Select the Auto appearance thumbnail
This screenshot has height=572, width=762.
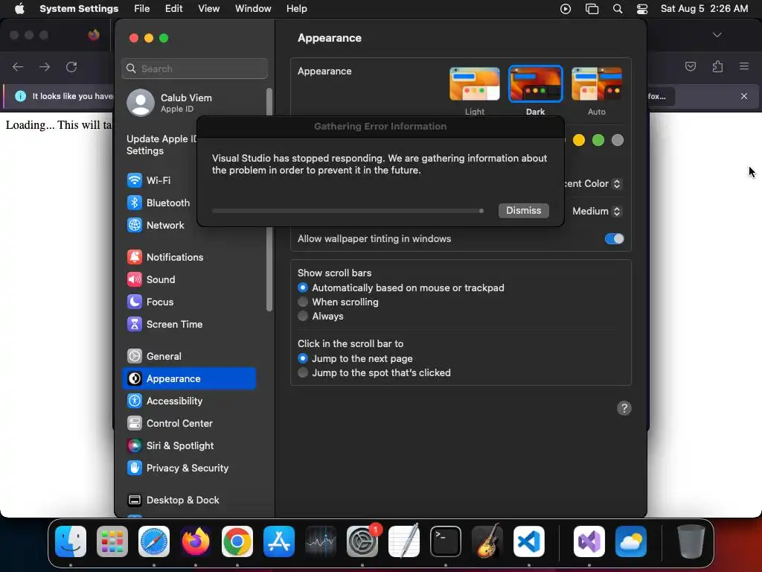click(x=597, y=84)
